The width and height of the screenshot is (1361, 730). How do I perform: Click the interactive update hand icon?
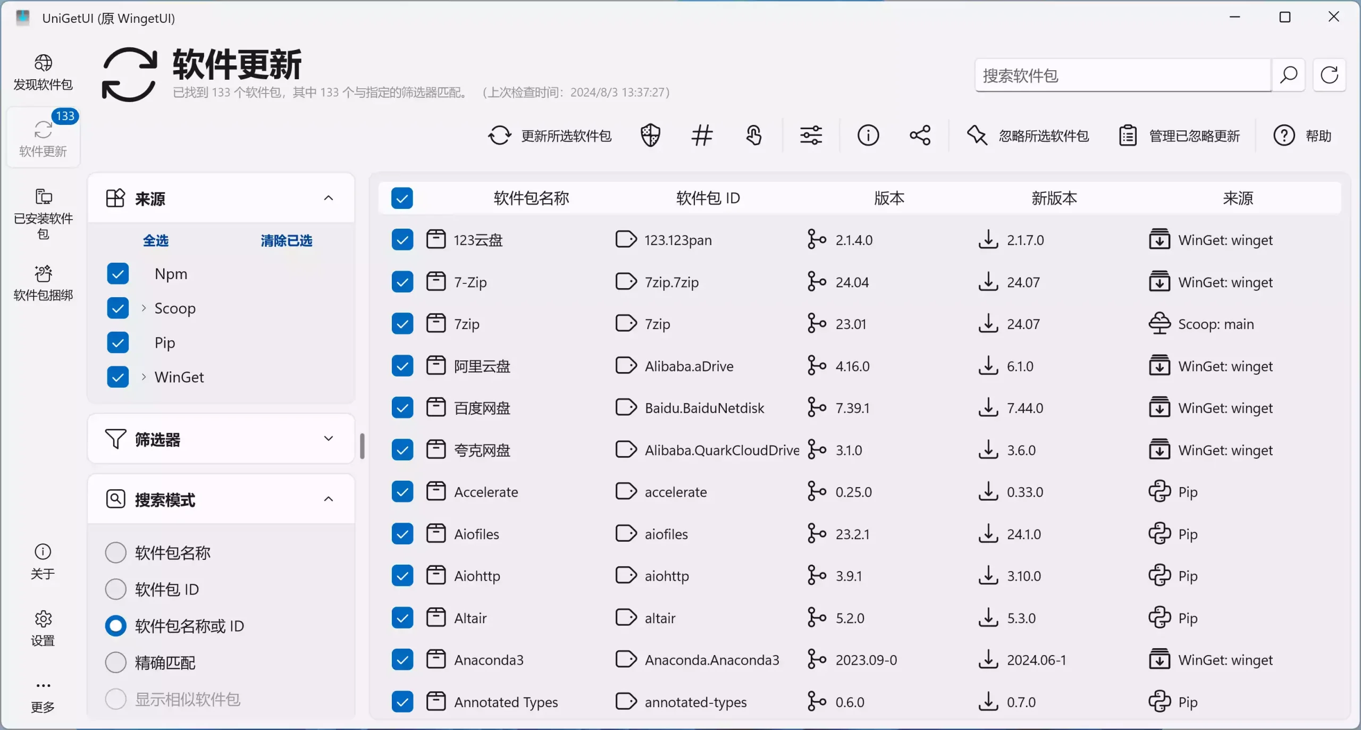[x=754, y=136]
